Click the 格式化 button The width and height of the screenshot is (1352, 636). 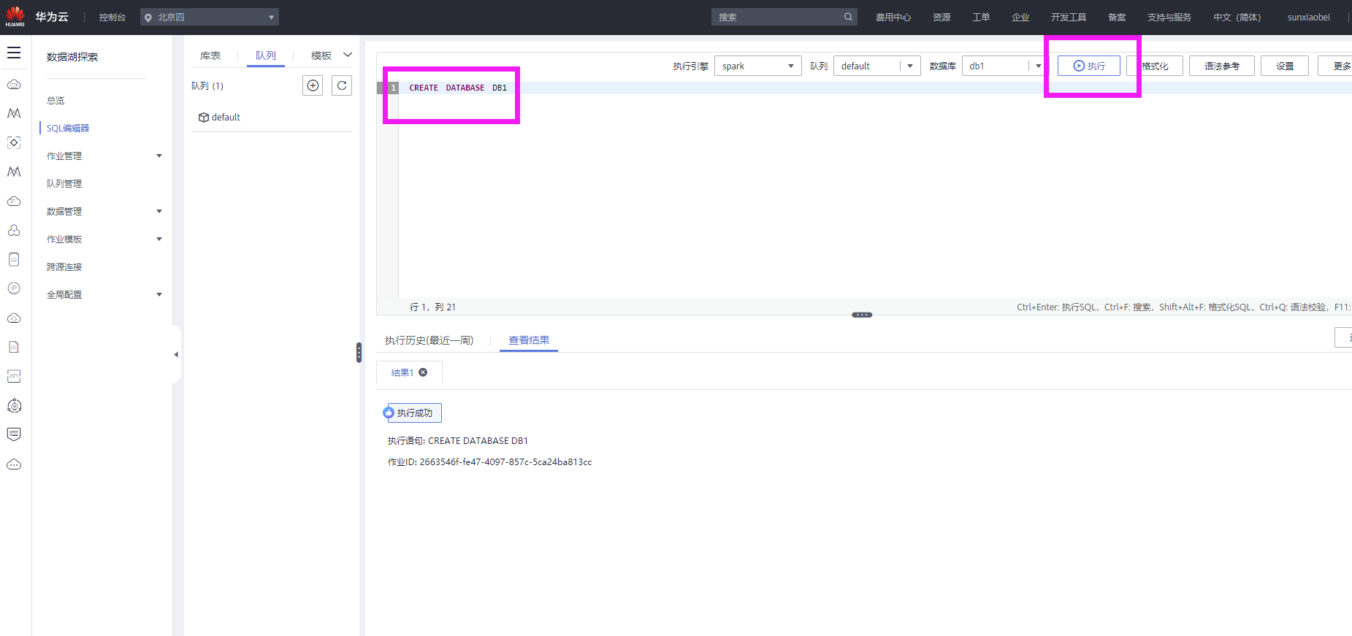point(1155,66)
